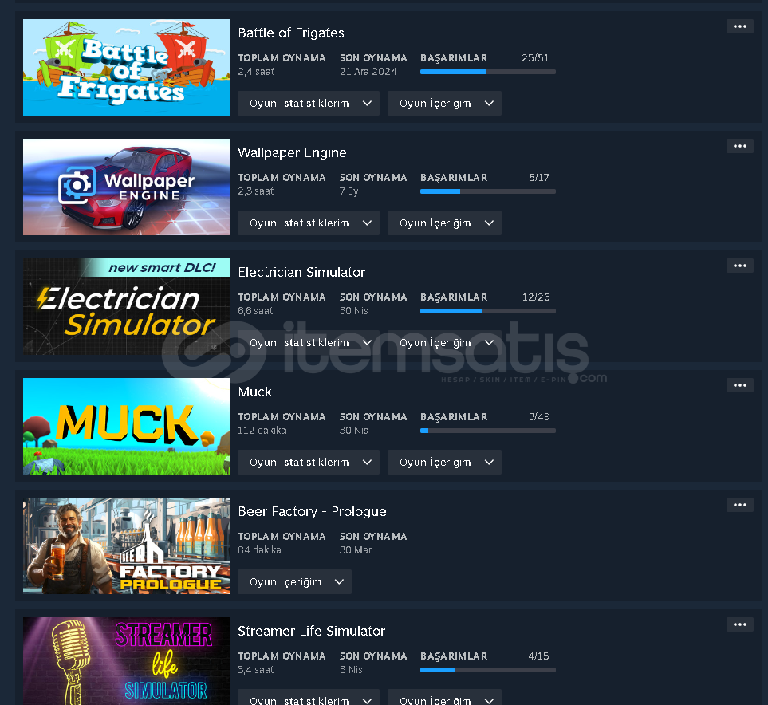Screen dimensions: 768x705
Task: Open the Streamer Life Simulator title link
Action: (312, 631)
